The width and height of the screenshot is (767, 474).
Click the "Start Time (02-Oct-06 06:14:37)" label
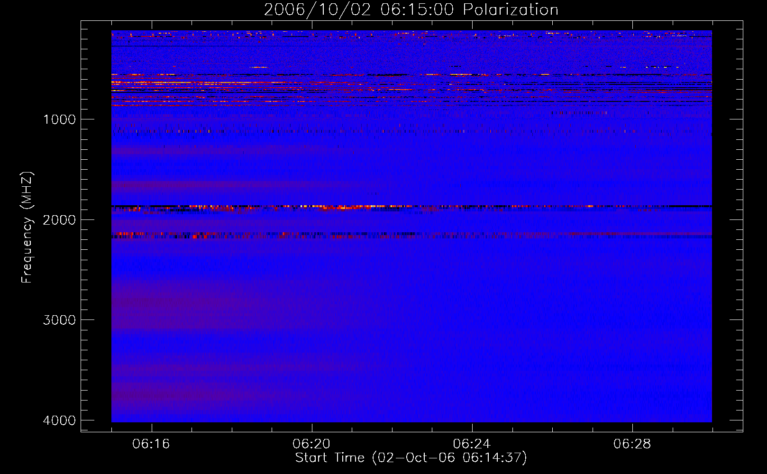point(411,458)
